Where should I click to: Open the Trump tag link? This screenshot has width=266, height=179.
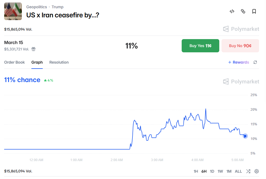(x=58, y=7)
